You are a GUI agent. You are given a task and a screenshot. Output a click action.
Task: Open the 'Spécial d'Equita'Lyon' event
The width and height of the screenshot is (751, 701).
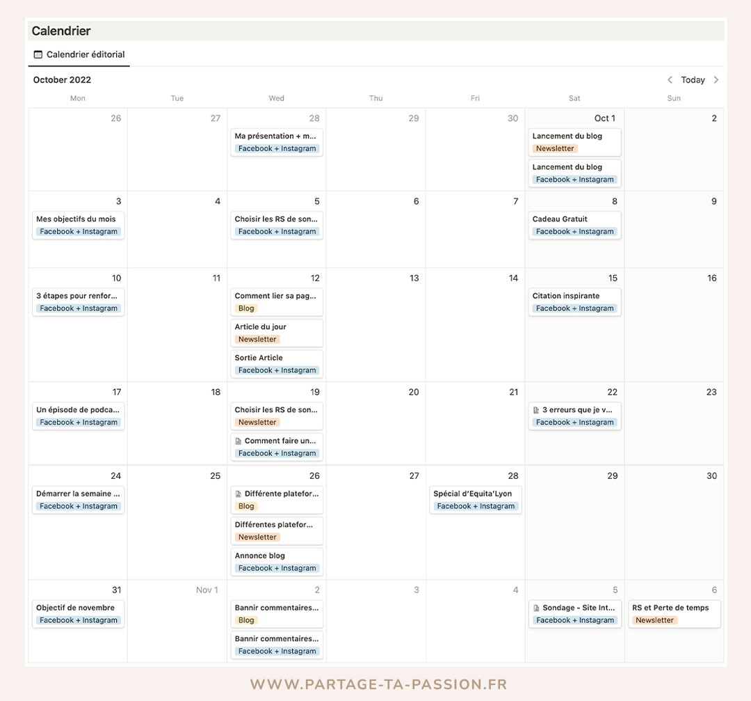[x=476, y=500]
